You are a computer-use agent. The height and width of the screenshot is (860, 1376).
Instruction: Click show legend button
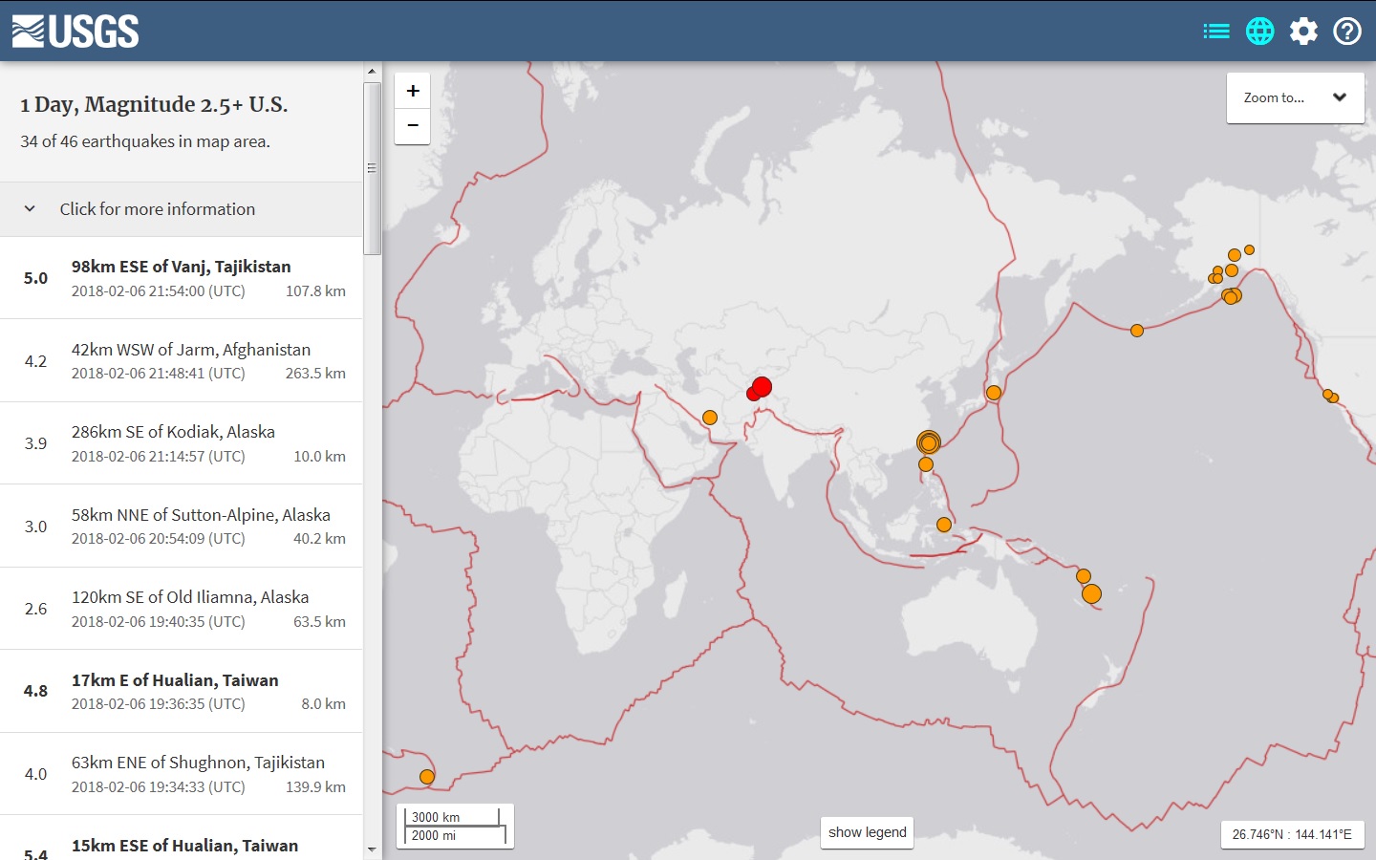(x=868, y=832)
